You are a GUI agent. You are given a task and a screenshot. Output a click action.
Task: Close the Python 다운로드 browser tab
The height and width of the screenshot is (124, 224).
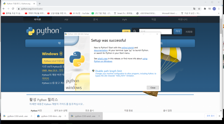coord(34,4)
